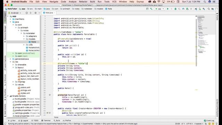This screenshot has height=125, width=222.
Task: Toggle the Build Variants tool window side tab
Action: coord(5,110)
